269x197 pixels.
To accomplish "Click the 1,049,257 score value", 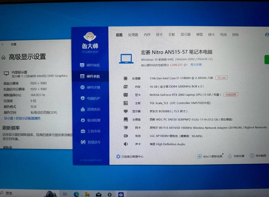I will 176,65.
